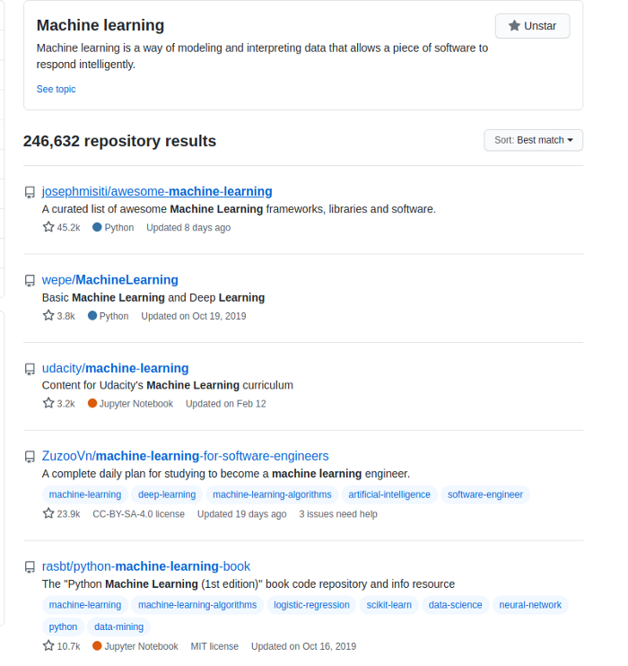Screen dimensions: 628x666
Task: Select the scikit-learn topic tag
Action: tap(389, 605)
